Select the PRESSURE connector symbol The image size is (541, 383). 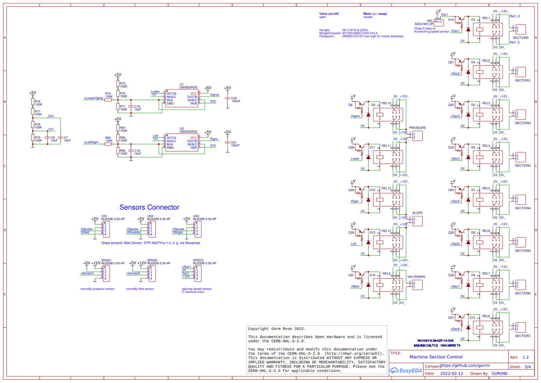tap(417, 136)
